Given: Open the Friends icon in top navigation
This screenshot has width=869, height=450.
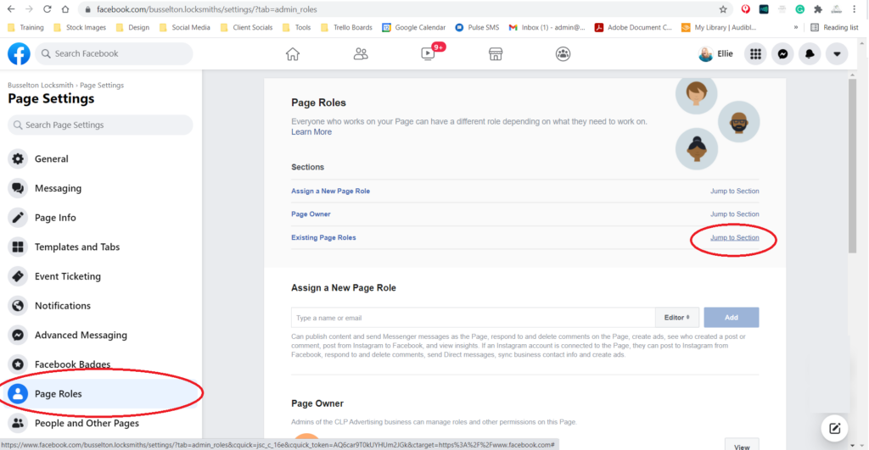Looking at the screenshot, I should click(x=361, y=53).
